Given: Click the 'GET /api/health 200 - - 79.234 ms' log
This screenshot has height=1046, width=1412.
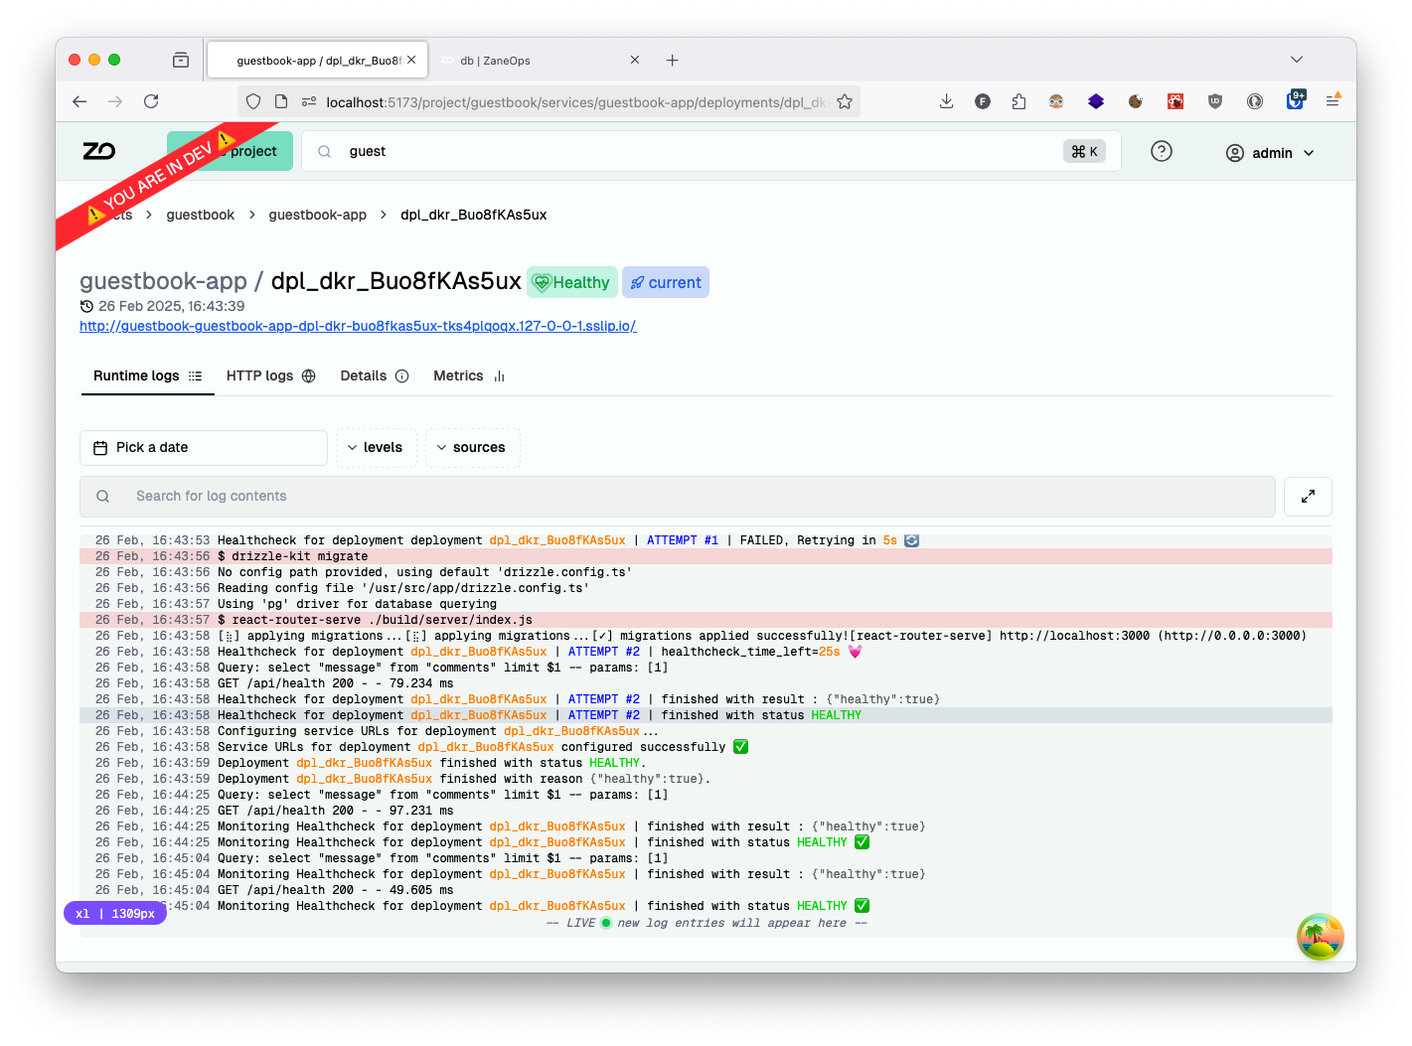Looking at the screenshot, I should 706,683.
